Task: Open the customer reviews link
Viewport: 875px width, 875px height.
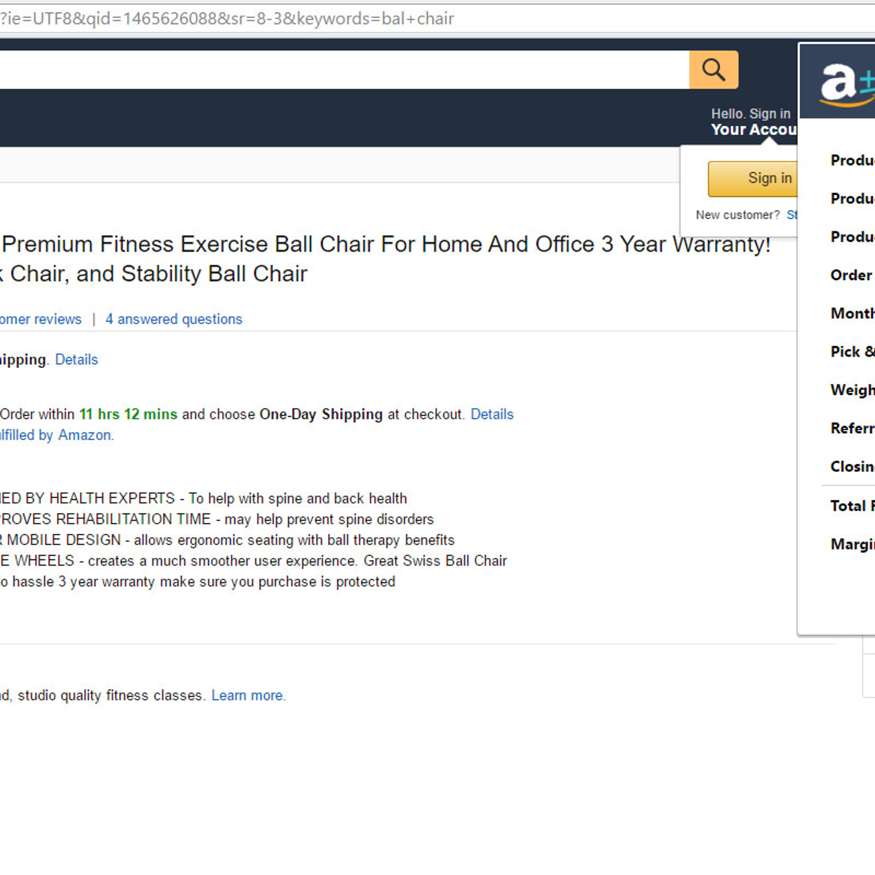Action: (40, 319)
